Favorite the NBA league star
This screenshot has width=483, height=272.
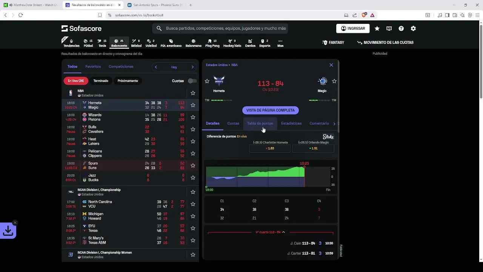click(x=193, y=93)
